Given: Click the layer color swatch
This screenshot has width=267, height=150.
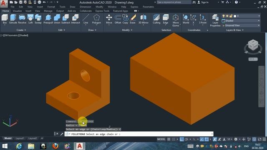Looking at the screenshot, I should (x=235, y=16).
